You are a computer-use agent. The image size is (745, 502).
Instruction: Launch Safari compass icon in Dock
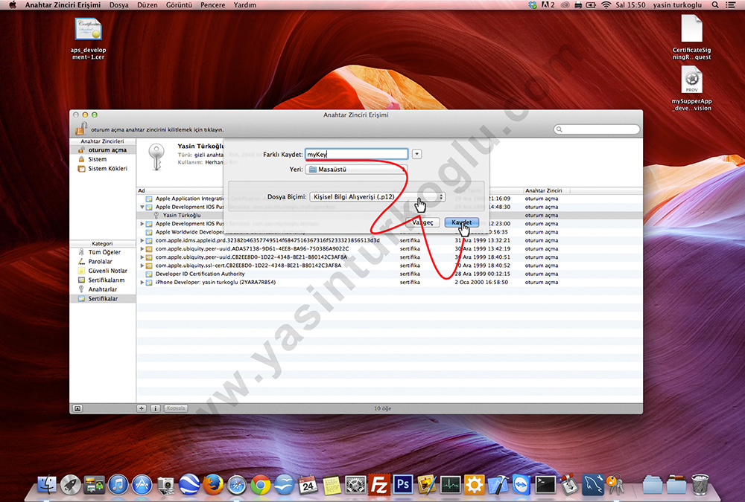[237, 484]
